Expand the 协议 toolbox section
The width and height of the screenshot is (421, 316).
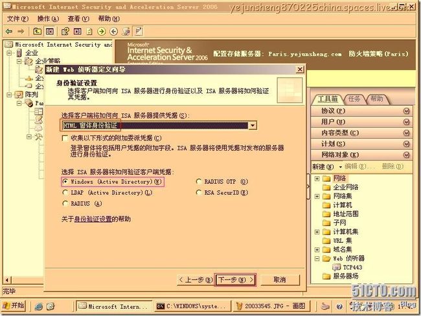click(x=407, y=111)
